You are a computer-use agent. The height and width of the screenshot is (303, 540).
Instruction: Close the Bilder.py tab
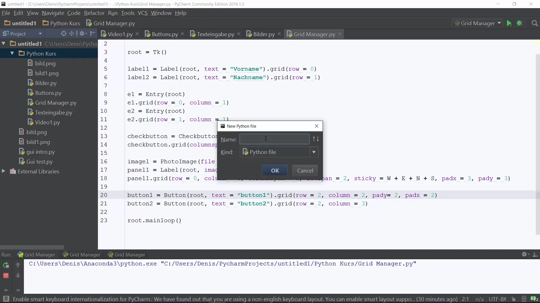point(279,34)
